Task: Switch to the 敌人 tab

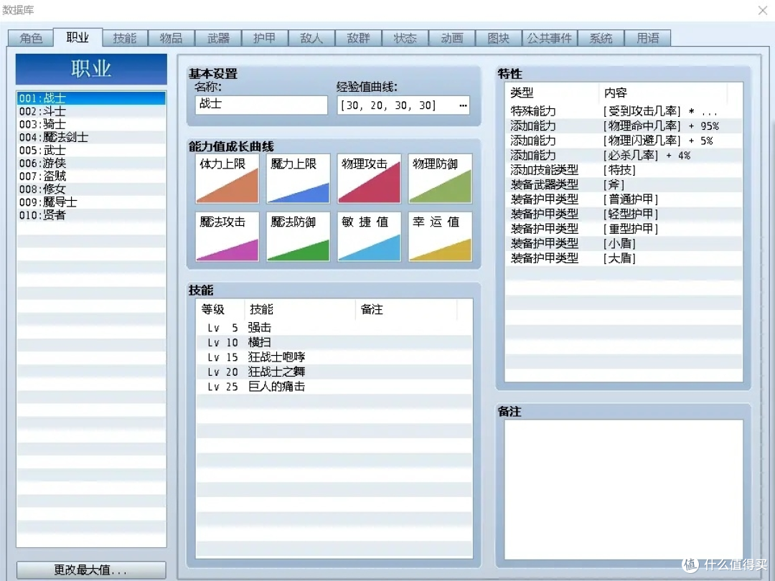Action: coord(311,38)
